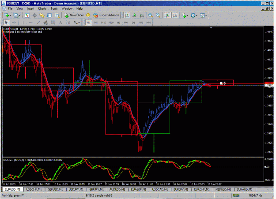Select the standard cursor arrow tool
Viewport: 276px width, 199px height.
click(x=6, y=23)
